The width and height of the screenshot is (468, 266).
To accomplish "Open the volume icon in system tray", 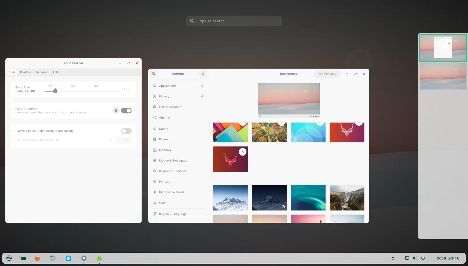I will tap(415, 258).
